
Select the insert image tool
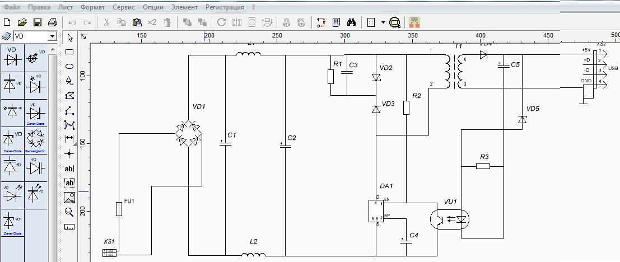tap(69, 198)
